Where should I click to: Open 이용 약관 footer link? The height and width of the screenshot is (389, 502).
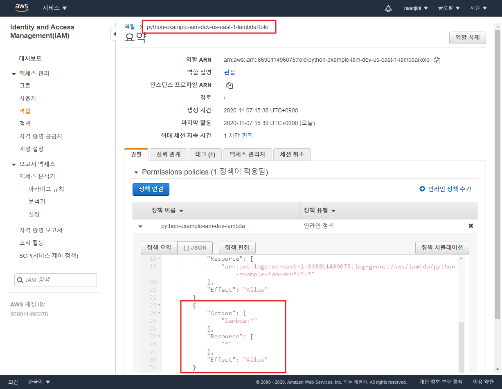click(x=483, y=382)
